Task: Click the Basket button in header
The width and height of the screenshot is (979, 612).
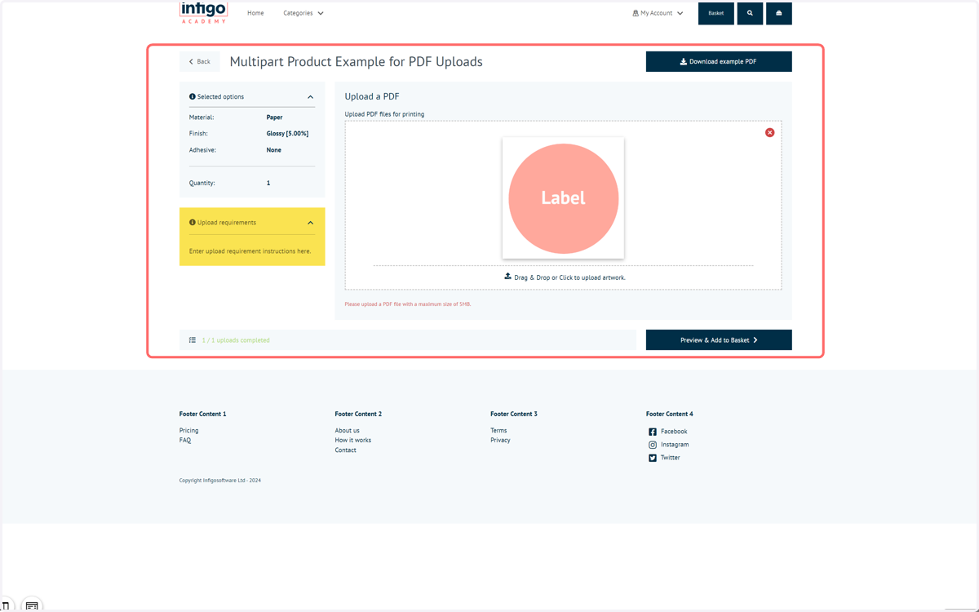Action: [x=716, y=13]
